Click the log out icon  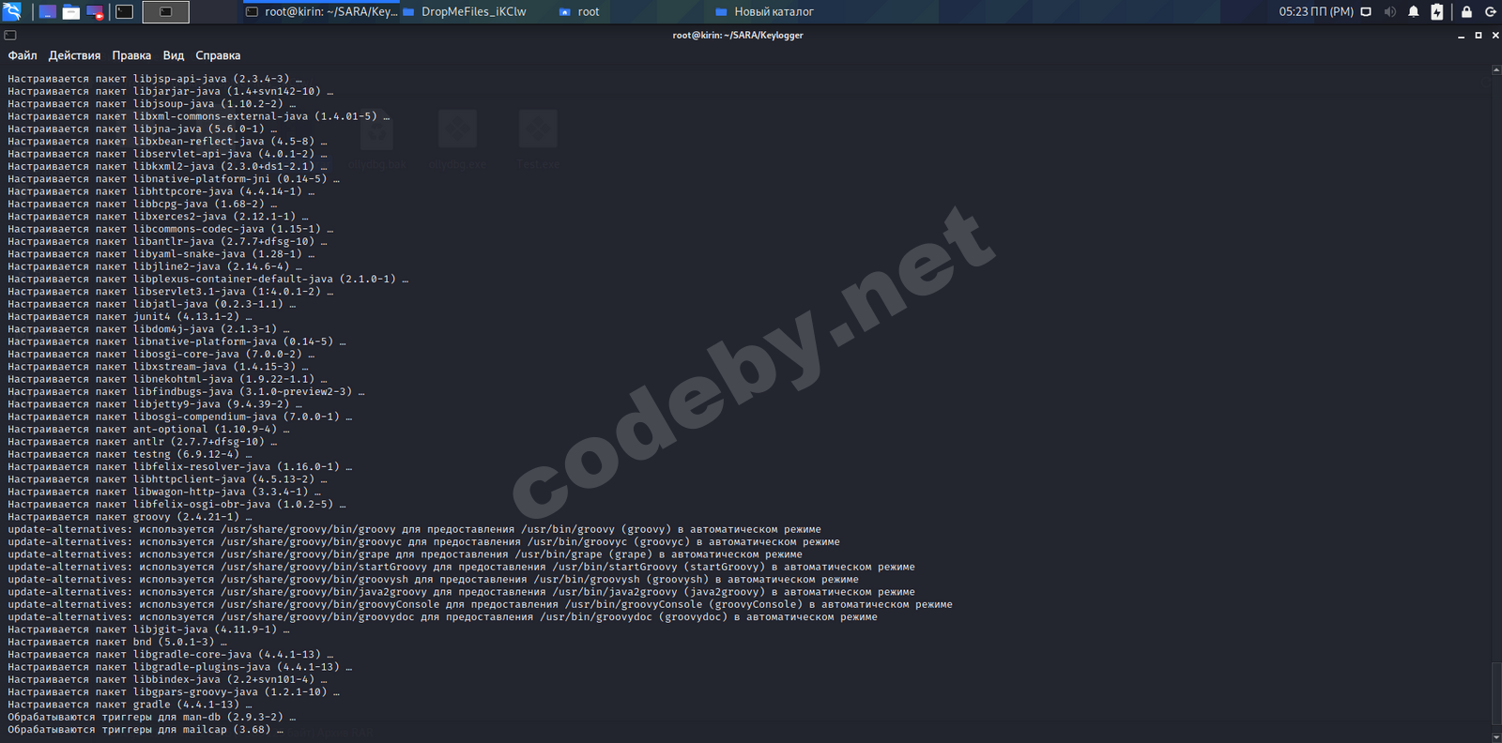[x=1490, y=12]
